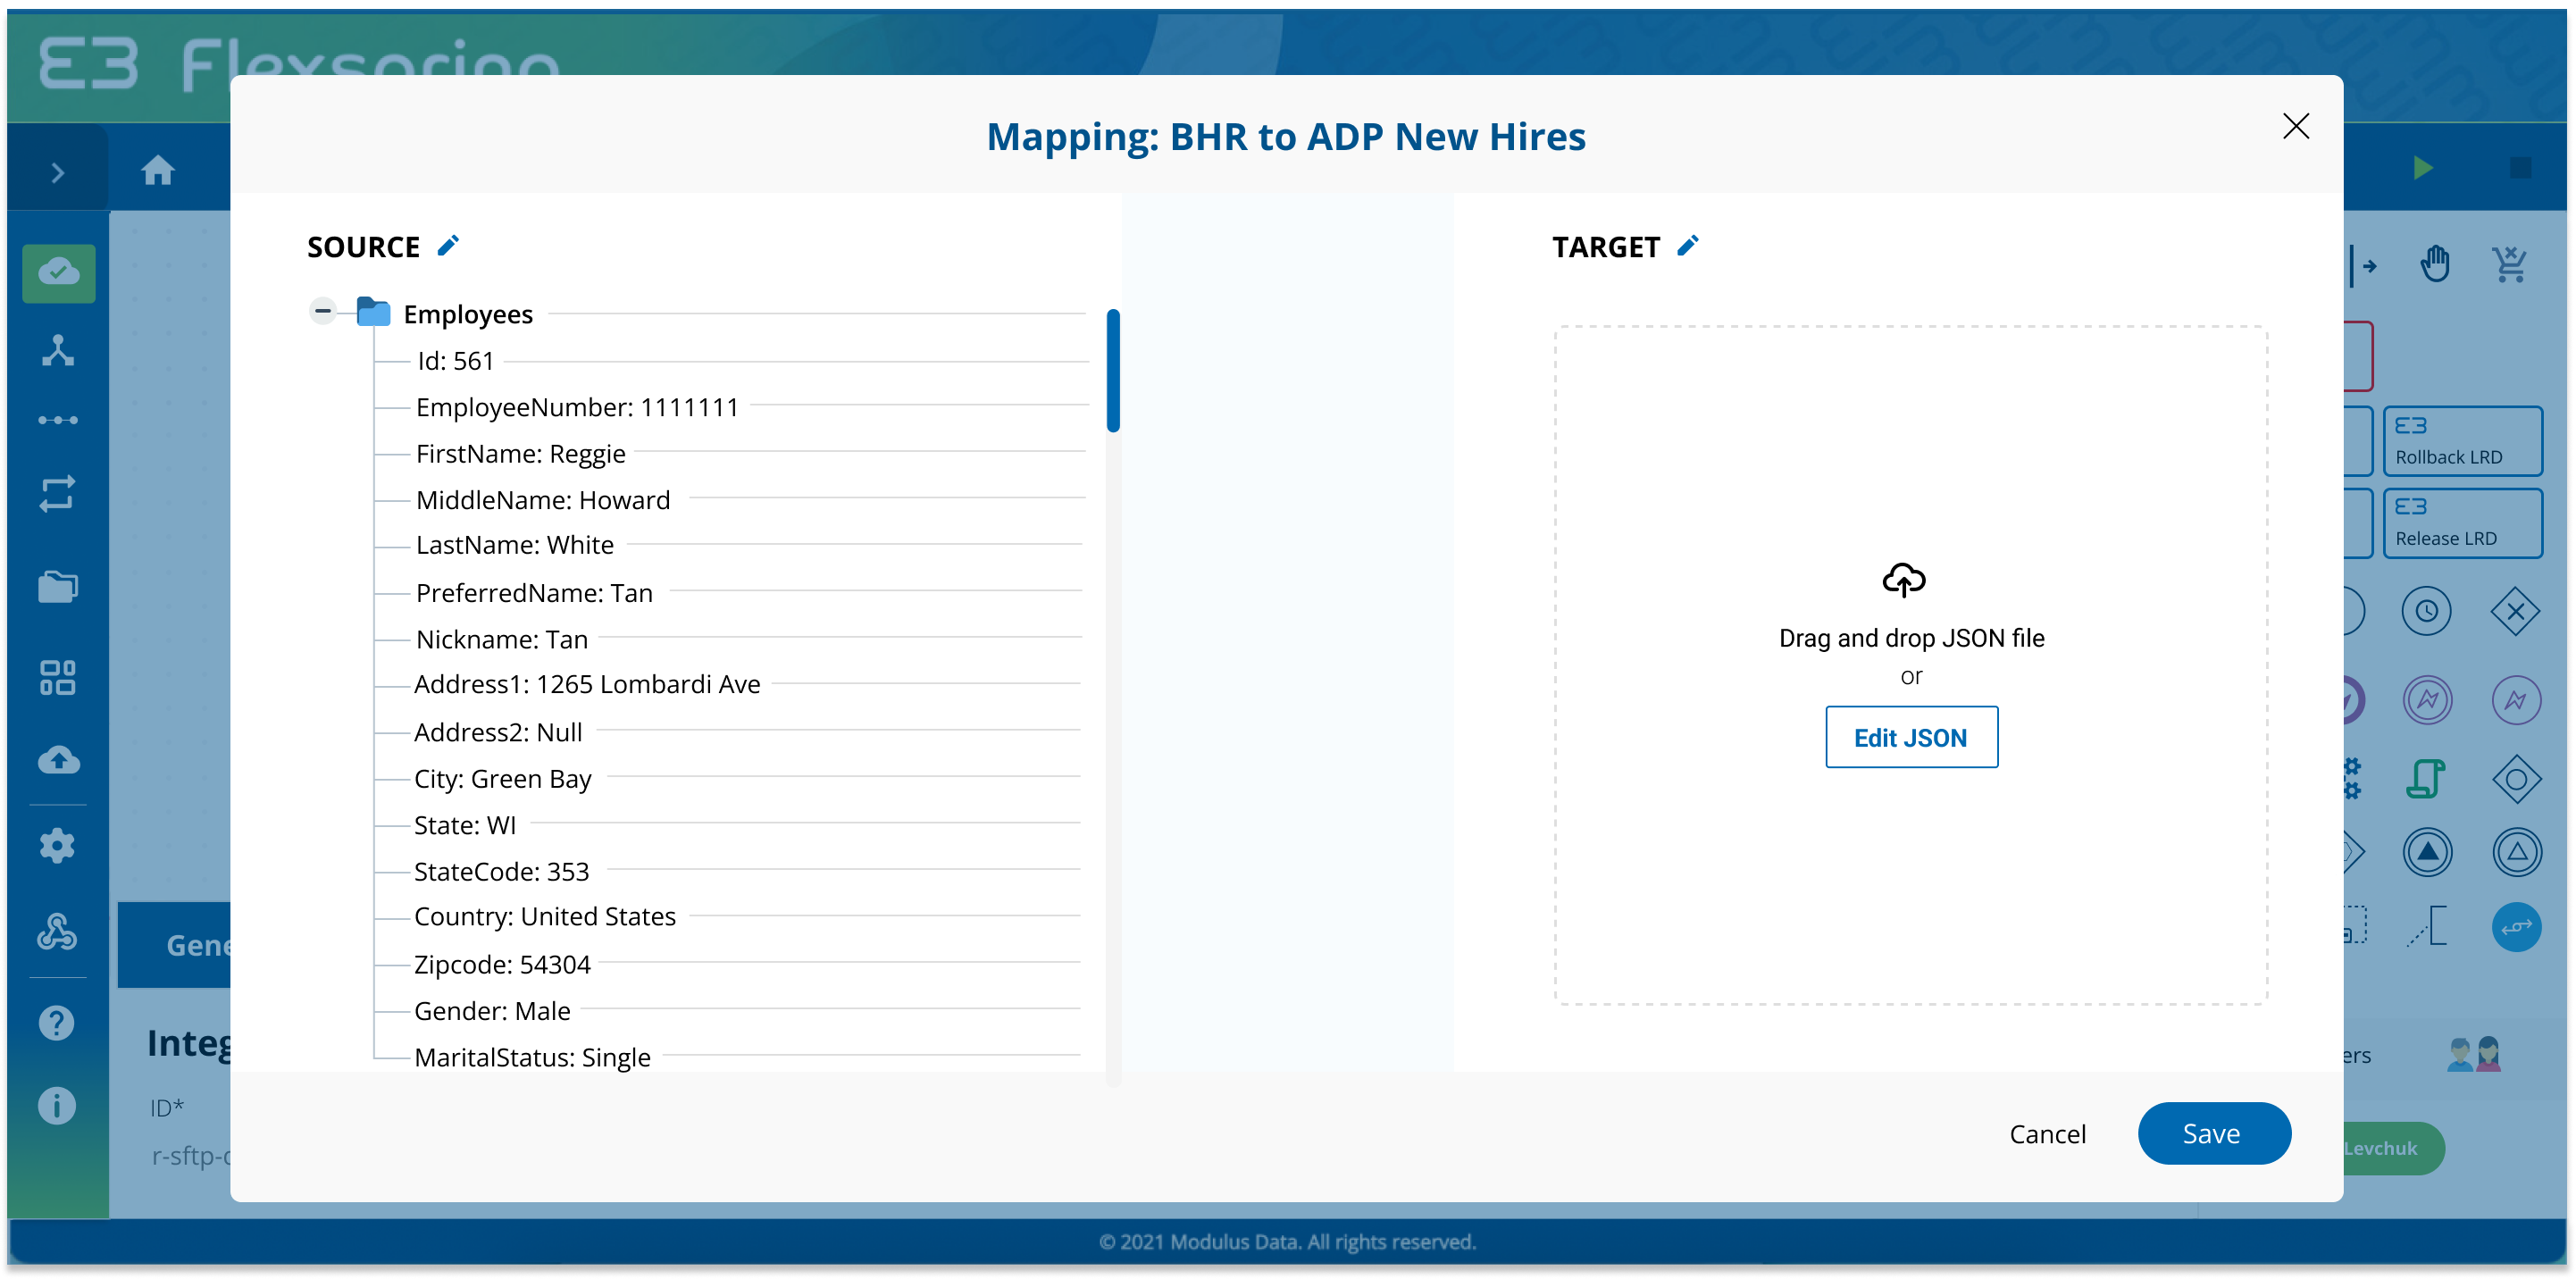Screen dimensions: 2576x1279
Task: Edit the TARGET schema with pencil icon
Action: click(x=1688, y=246)
